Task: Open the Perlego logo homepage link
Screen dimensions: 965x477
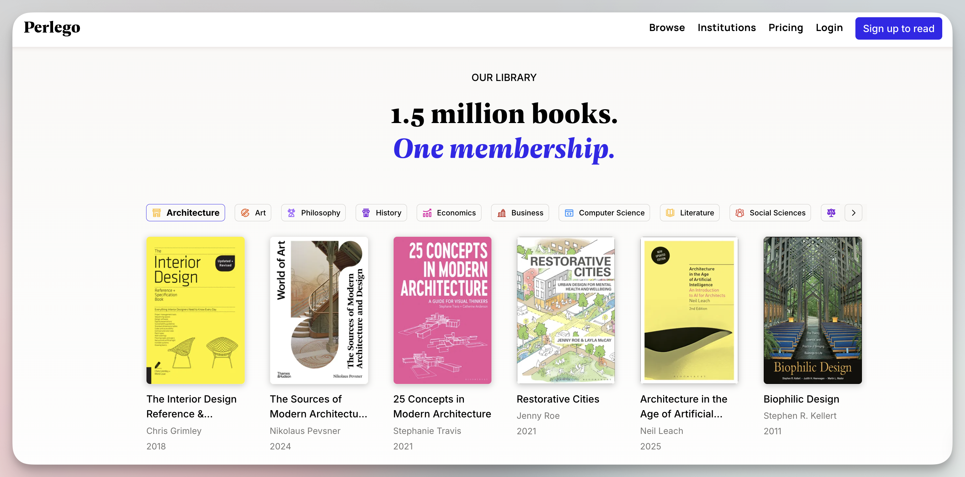Action: click(x=52, y=28)
